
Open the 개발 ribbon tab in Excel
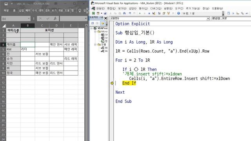coord(61,11)
